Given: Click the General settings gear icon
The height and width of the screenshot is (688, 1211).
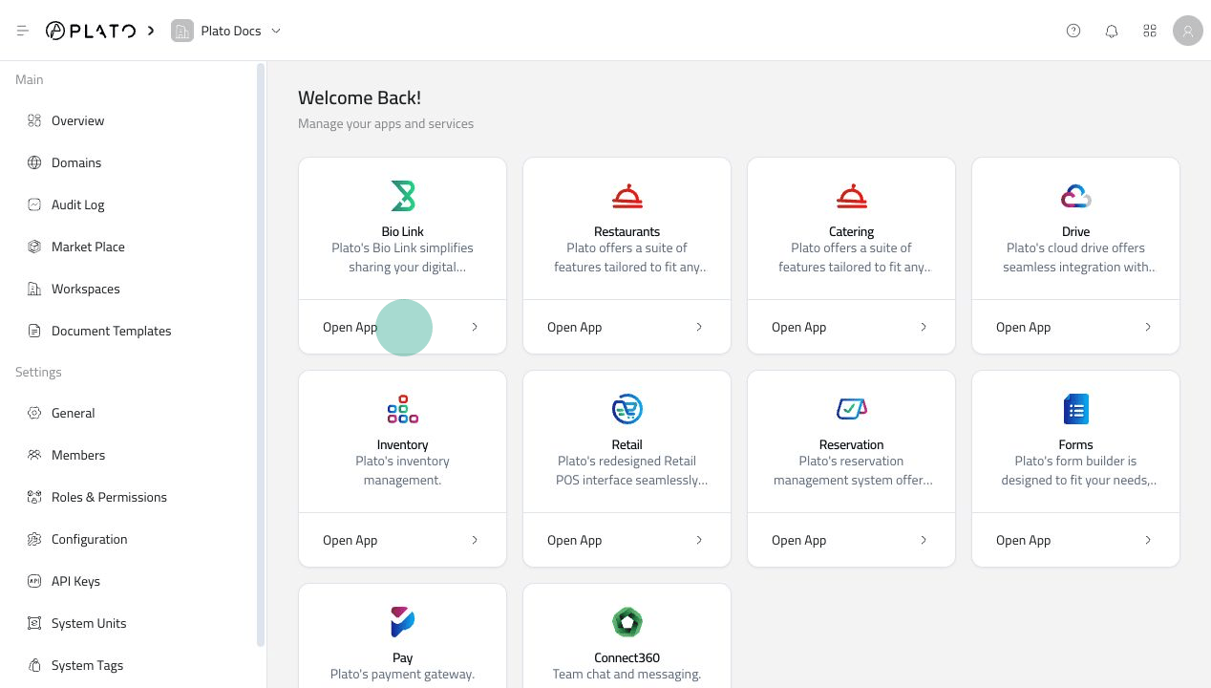Looking at the screenshot, I should 34,413.
